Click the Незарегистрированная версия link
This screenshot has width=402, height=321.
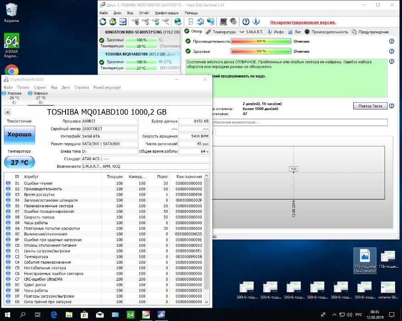click(303, 22)
